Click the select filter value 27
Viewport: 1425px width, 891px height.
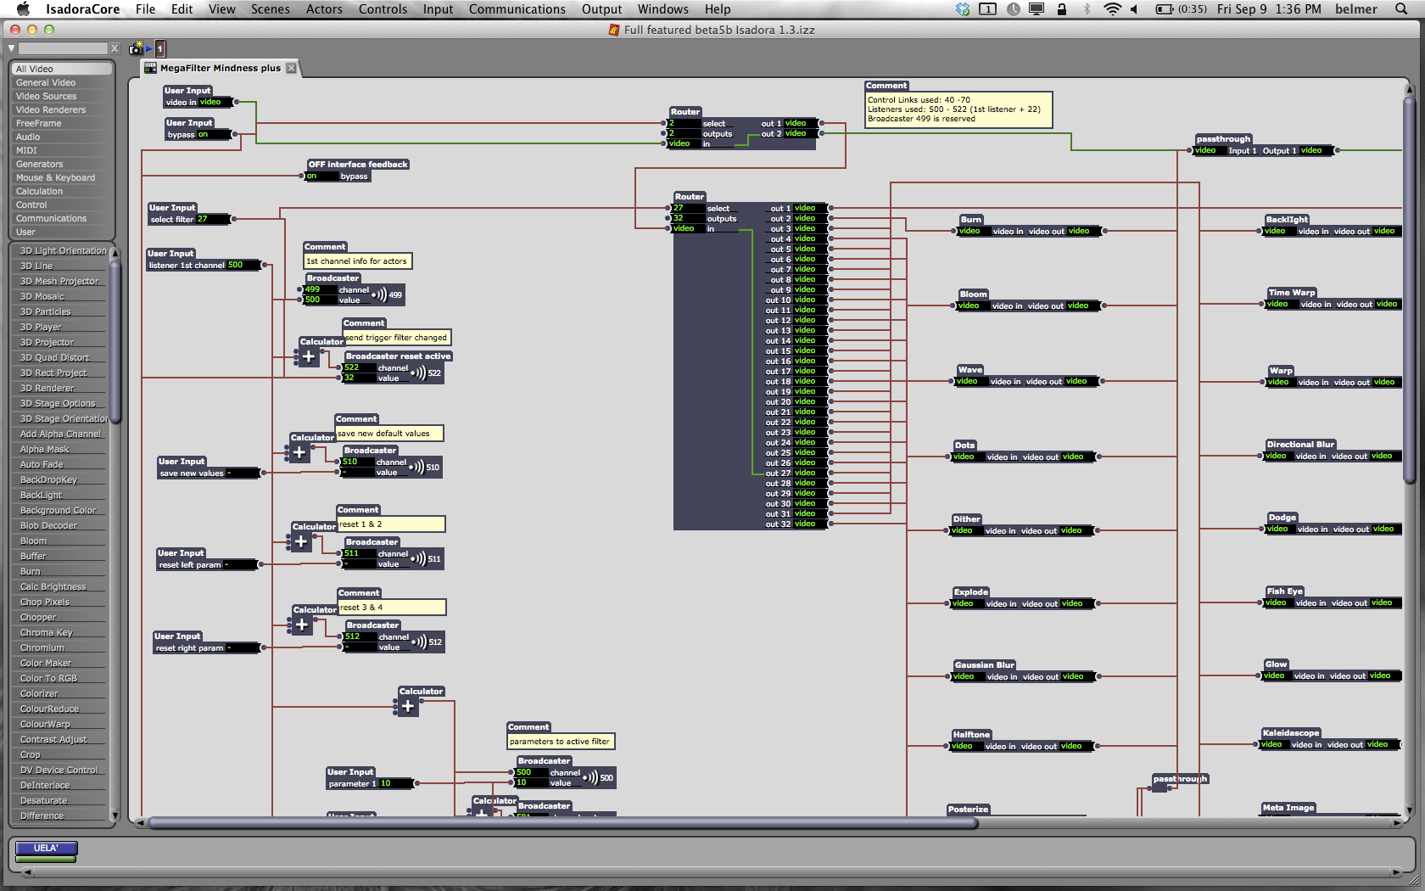[x=212, y=219]
